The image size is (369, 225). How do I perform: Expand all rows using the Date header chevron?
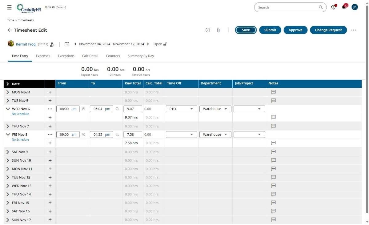point(7,84)
